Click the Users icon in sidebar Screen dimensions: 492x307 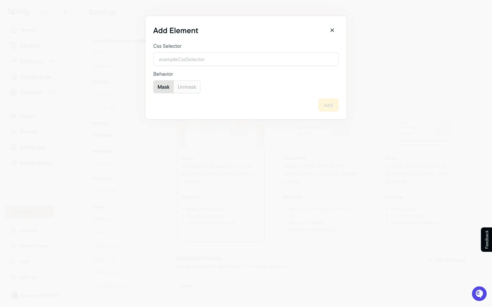tap(13, 116)
